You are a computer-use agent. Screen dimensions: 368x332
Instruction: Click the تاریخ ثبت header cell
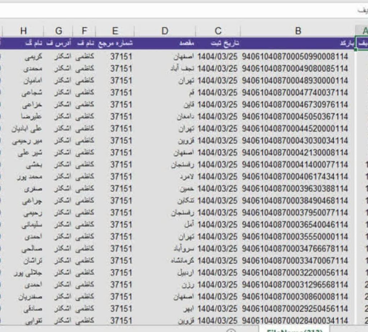(225, 43)
